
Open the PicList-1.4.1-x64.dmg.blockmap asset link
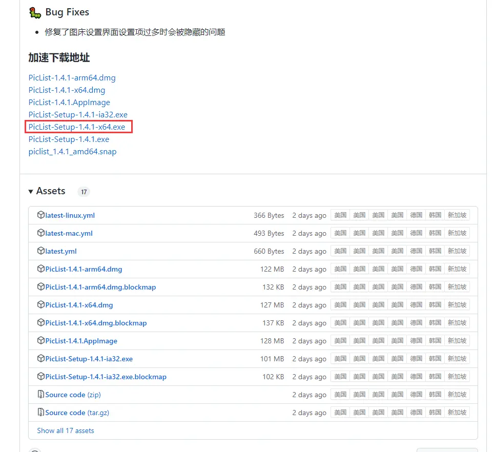(96, 323)
